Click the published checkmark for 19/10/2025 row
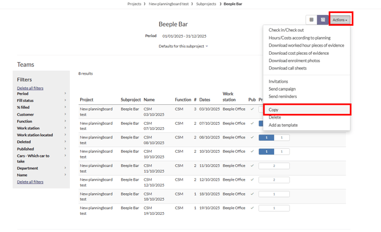The image size is (381, 232). 252,208
